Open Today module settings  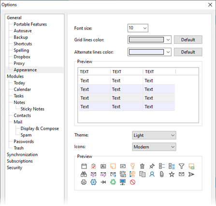click(x=19, y=83)
